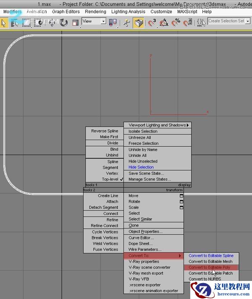Toggle Percent Snap icon
The image size is (252, 299).
coord(176,23)
